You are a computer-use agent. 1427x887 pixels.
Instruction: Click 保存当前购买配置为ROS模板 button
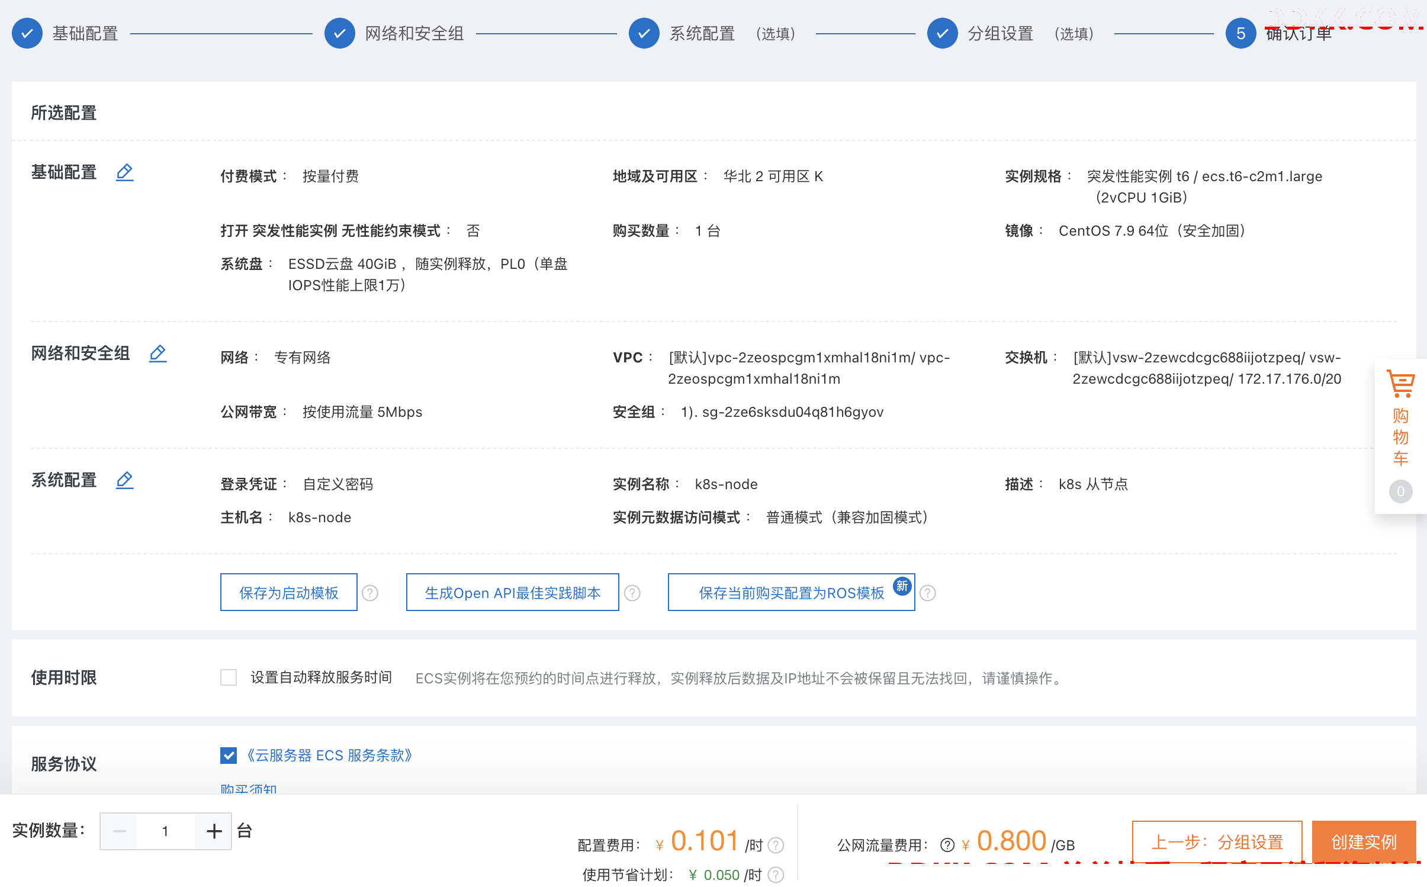[792, 592]
